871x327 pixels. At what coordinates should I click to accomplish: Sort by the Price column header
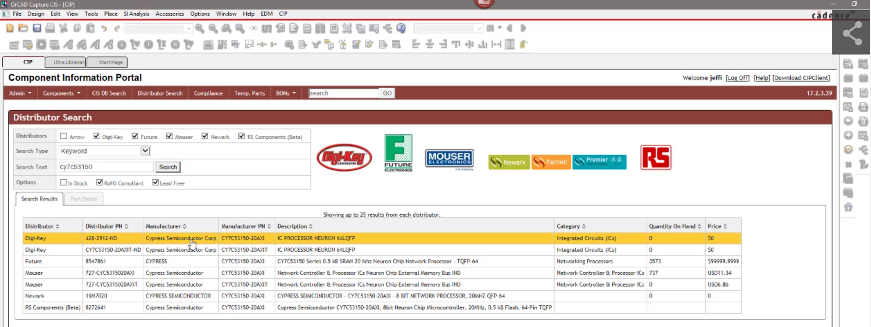coord(717,226)
